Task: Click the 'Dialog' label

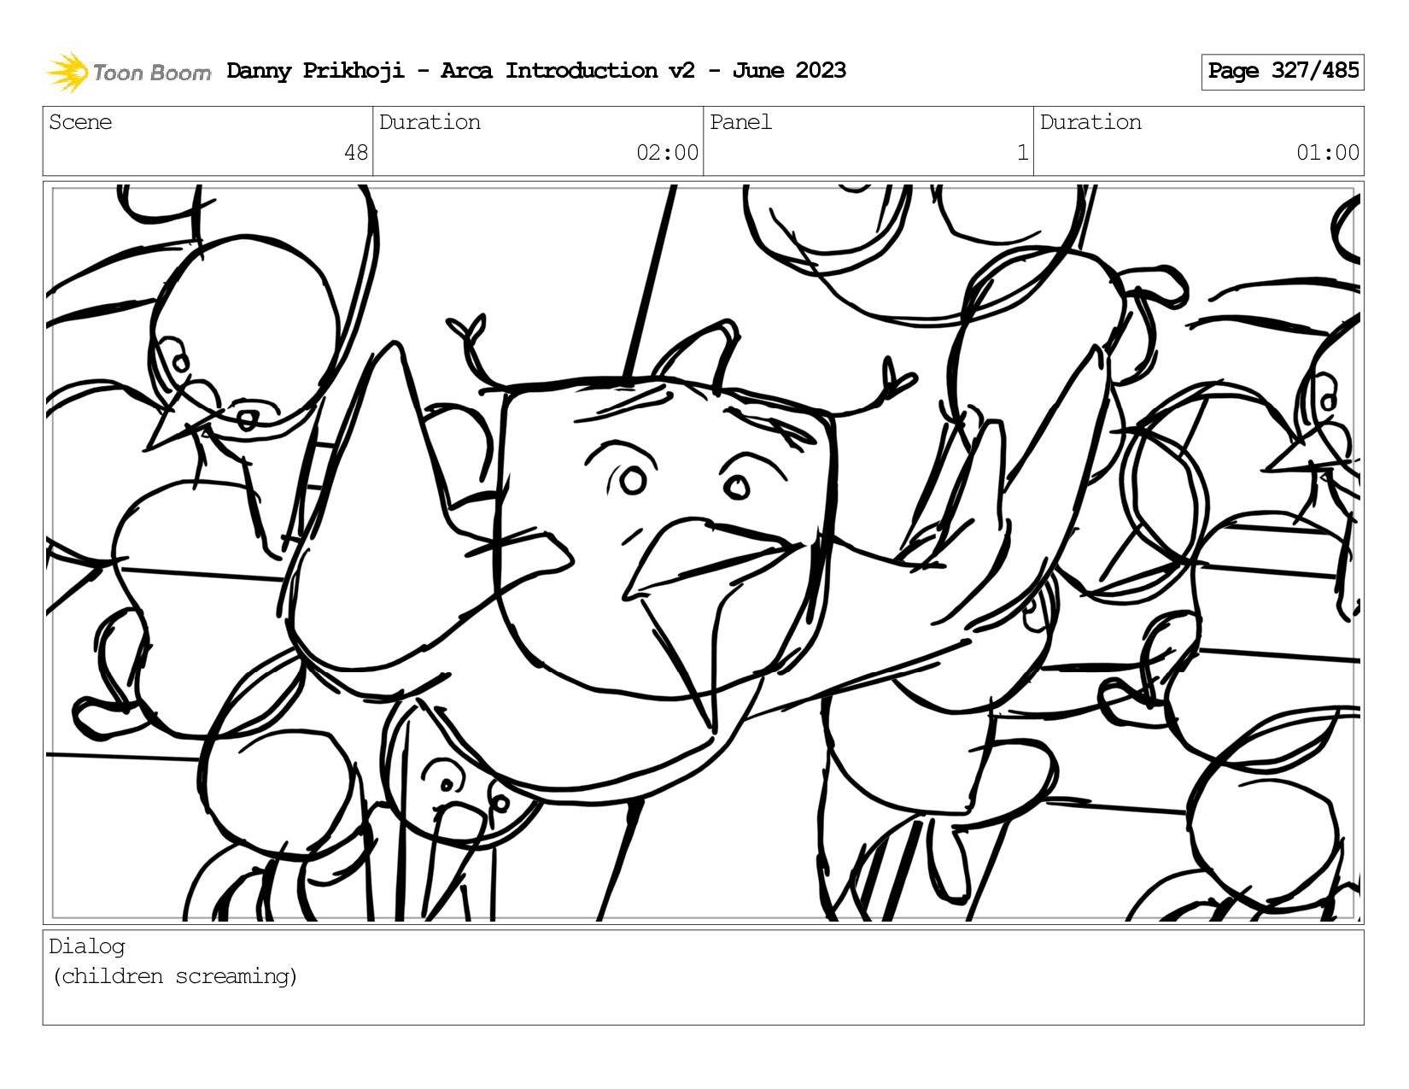Action: [87, 946]
